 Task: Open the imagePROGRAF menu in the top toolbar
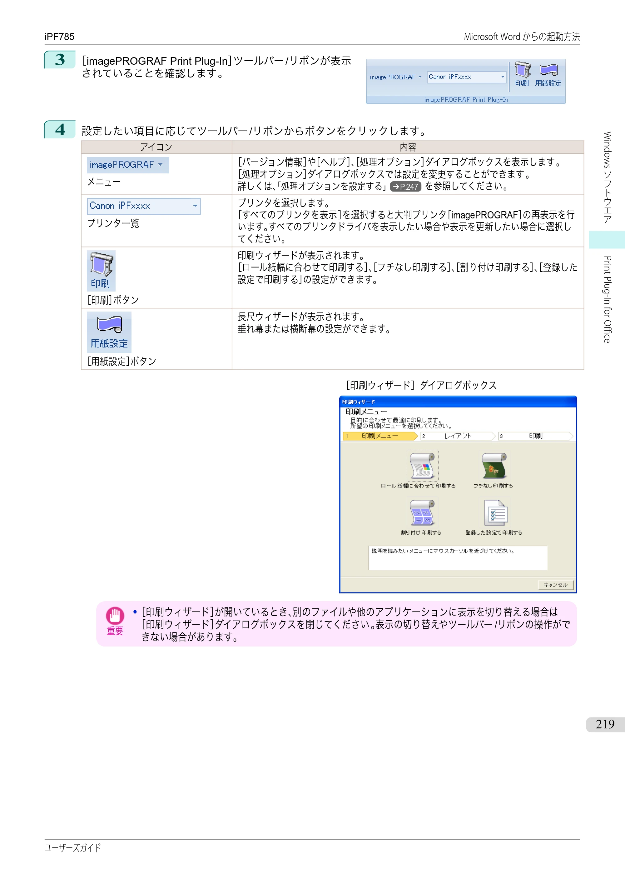(x=396, y=77)
